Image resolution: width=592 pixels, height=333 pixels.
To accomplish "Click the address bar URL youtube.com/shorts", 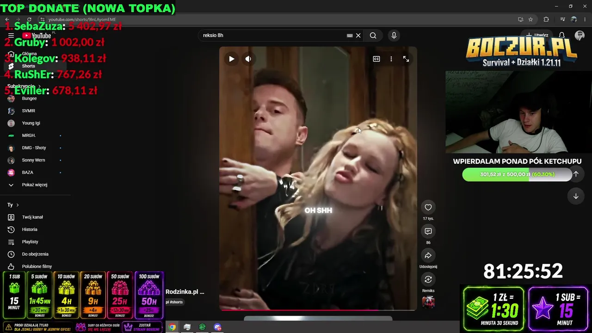I will pos(82,19).
